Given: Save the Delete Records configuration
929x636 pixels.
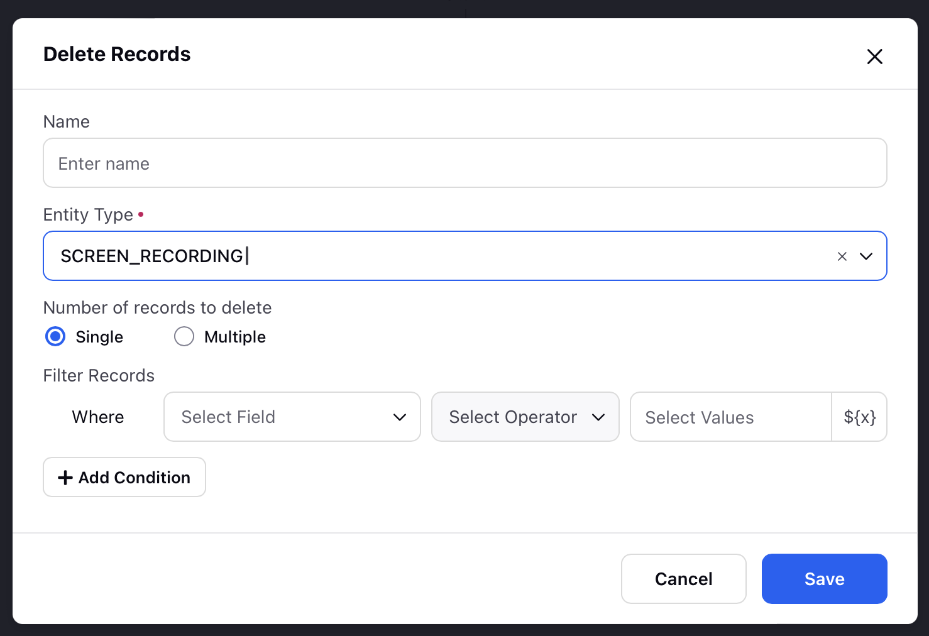Looking at the screenshot, I should [x=825, y=579].
